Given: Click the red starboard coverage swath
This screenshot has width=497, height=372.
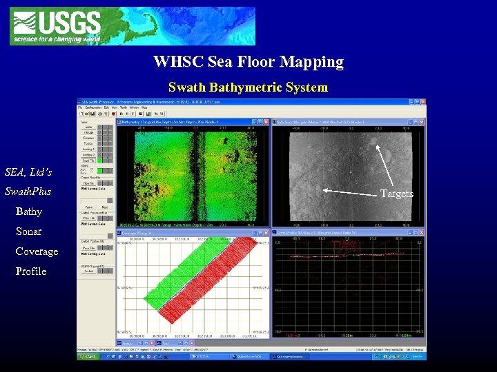Looking at the screenshot, I should (209, 280).
